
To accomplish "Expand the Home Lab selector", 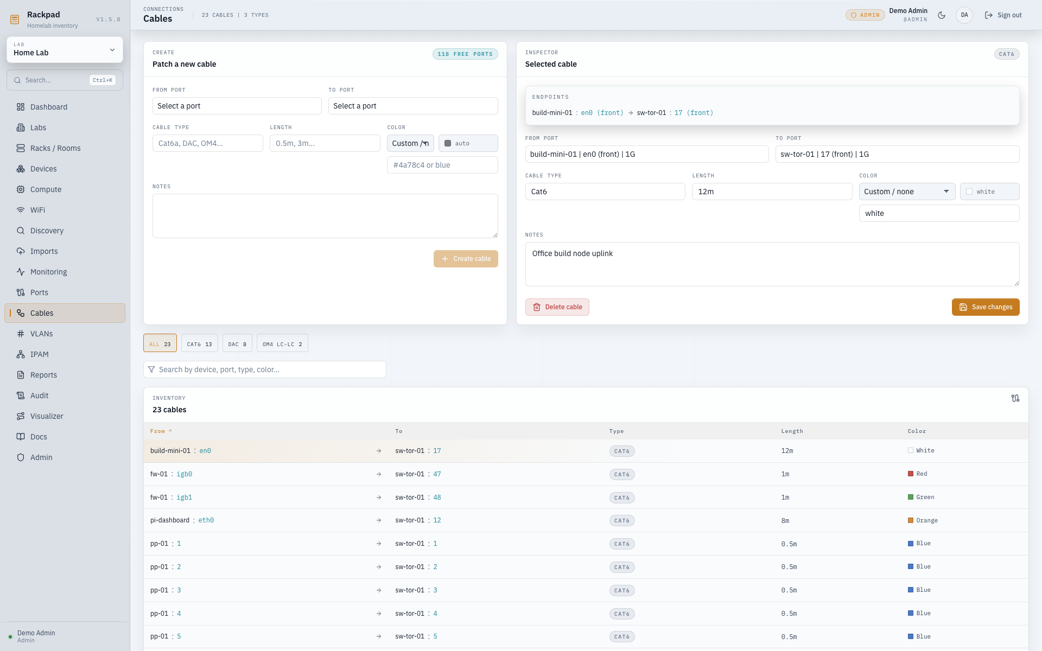I will [65, 50].
